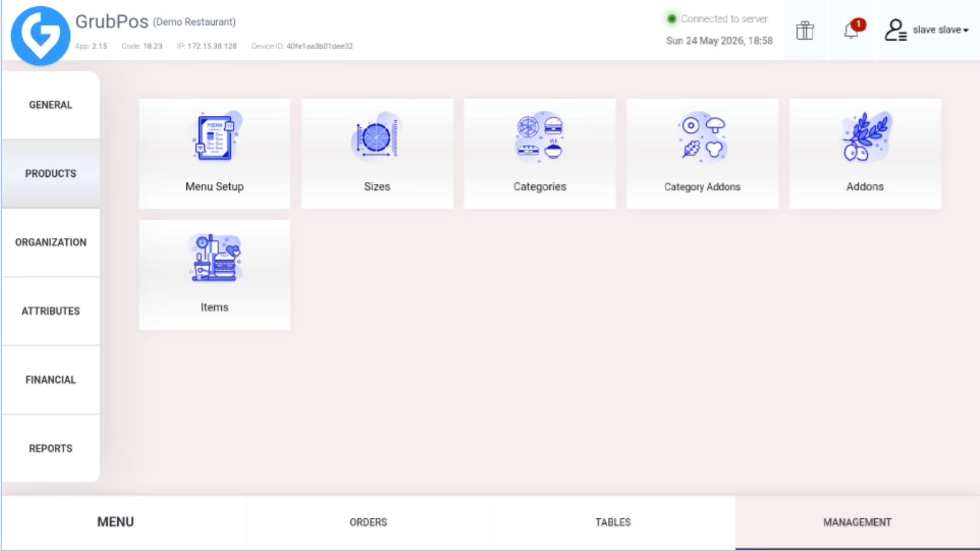Click the GrubPos logo icon
The image size is (980, 551).
click(40, 35)
